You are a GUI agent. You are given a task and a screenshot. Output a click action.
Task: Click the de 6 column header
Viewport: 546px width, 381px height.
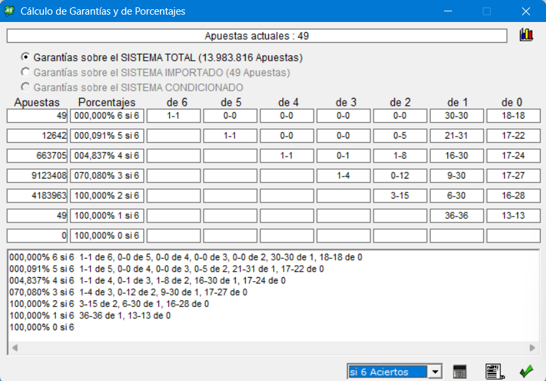coord(177,102)
